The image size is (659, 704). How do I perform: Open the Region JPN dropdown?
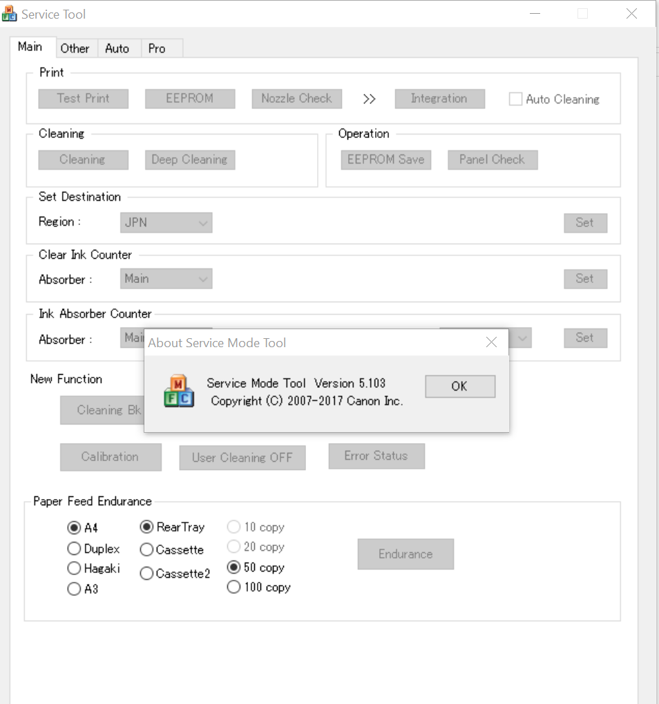coord(166,223)
